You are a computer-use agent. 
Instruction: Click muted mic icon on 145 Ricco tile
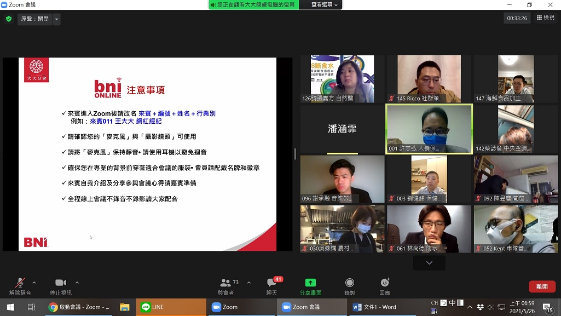[392, 99]
